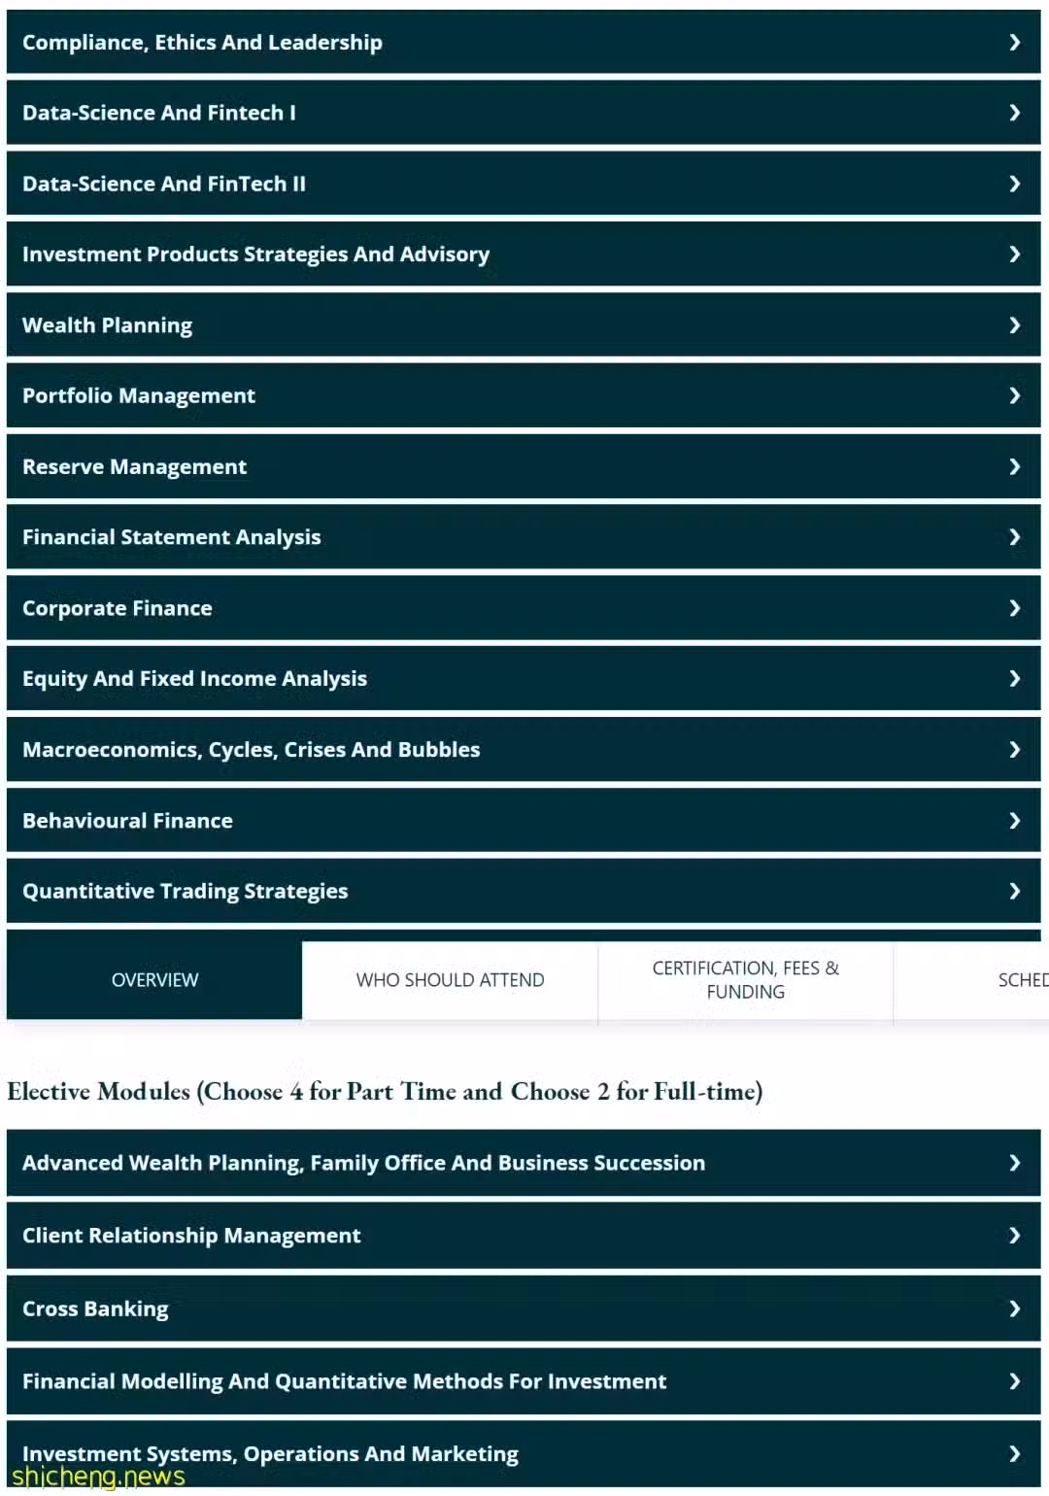Expand the Compliance, Ethics And Leadership module
The height and width of the screenshot is (1496, 1049).
524,42
